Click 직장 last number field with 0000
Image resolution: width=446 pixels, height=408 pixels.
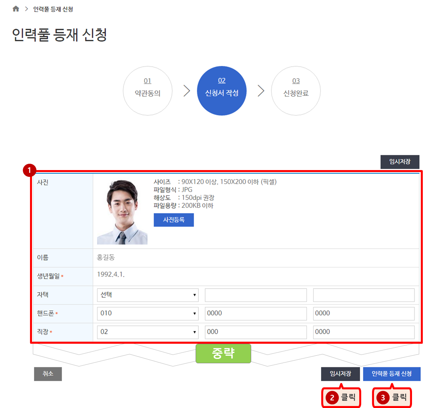[x=364, y=332]
